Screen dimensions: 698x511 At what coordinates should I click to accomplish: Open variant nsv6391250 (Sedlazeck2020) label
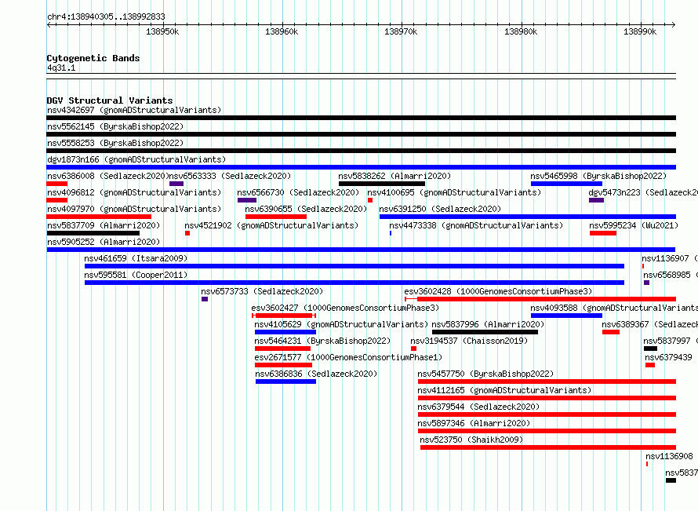click(x=440, y=209)
